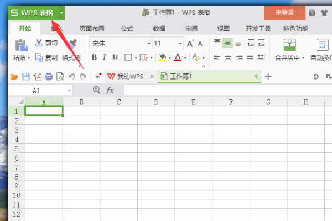332x221 pixels.
Task: Cut selection with 剪切
Action: pyautogui.click(x=46, y=43)
